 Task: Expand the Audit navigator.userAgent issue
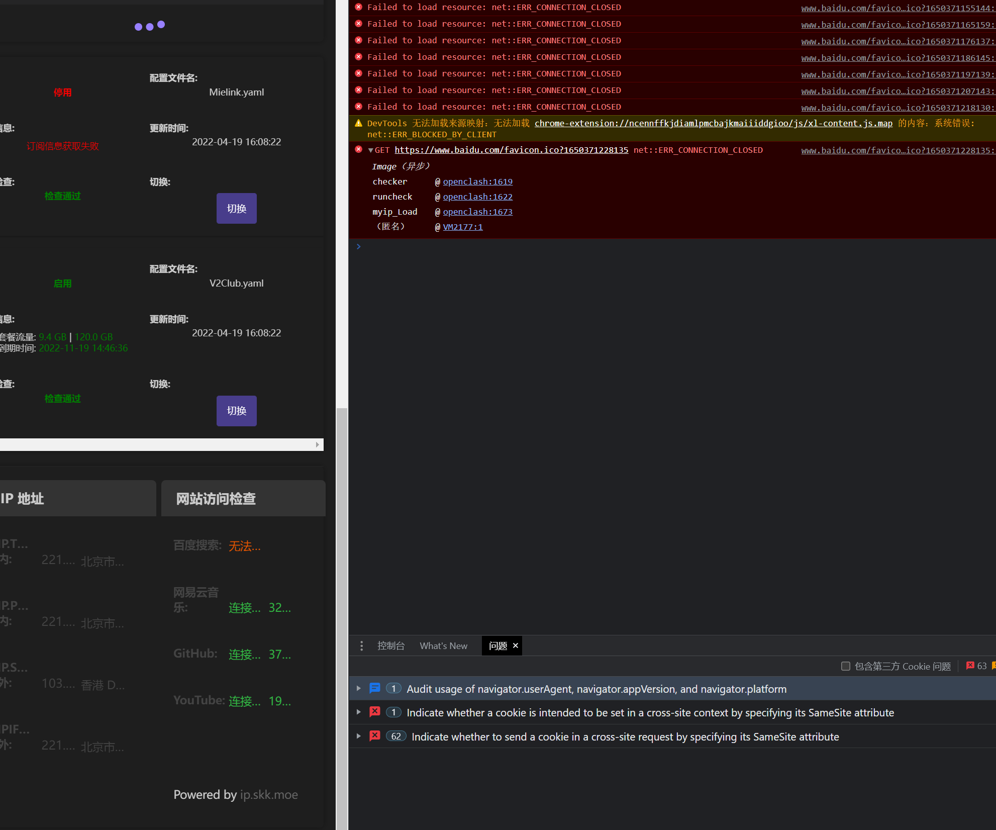click(359, 688)
